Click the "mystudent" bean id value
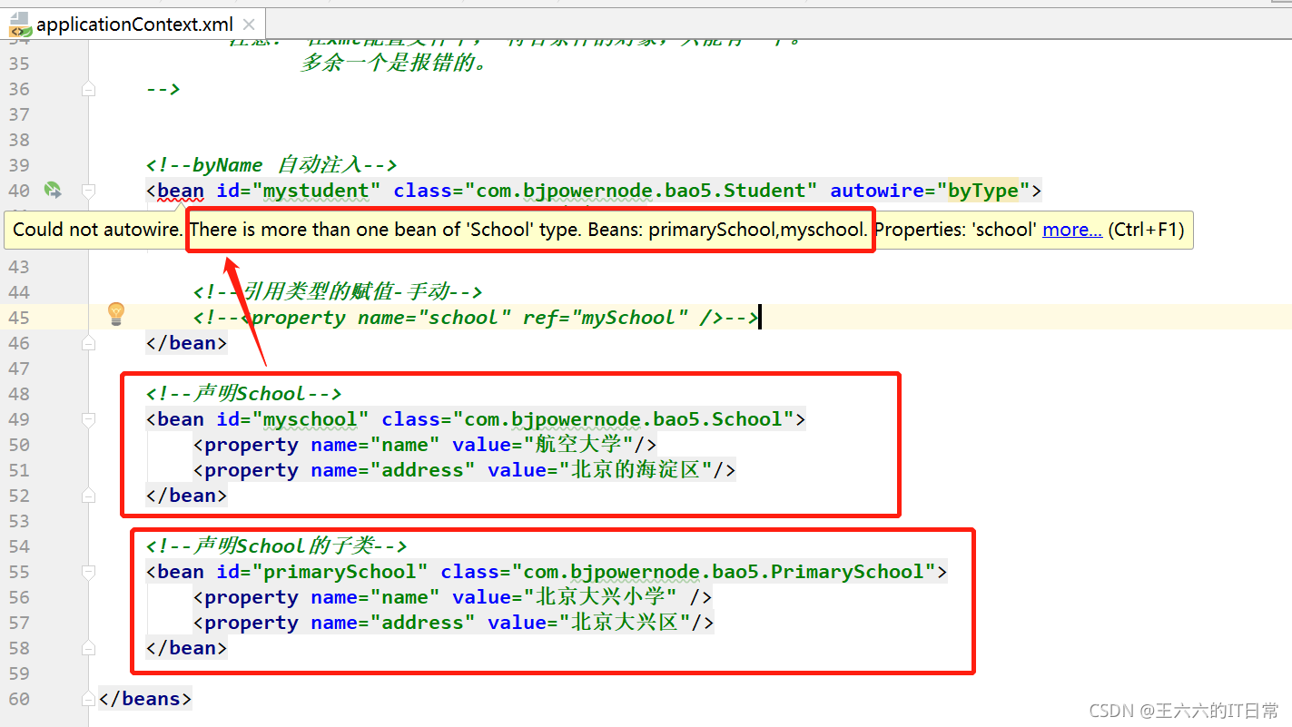1292x727 pixels. click(317, 191)
